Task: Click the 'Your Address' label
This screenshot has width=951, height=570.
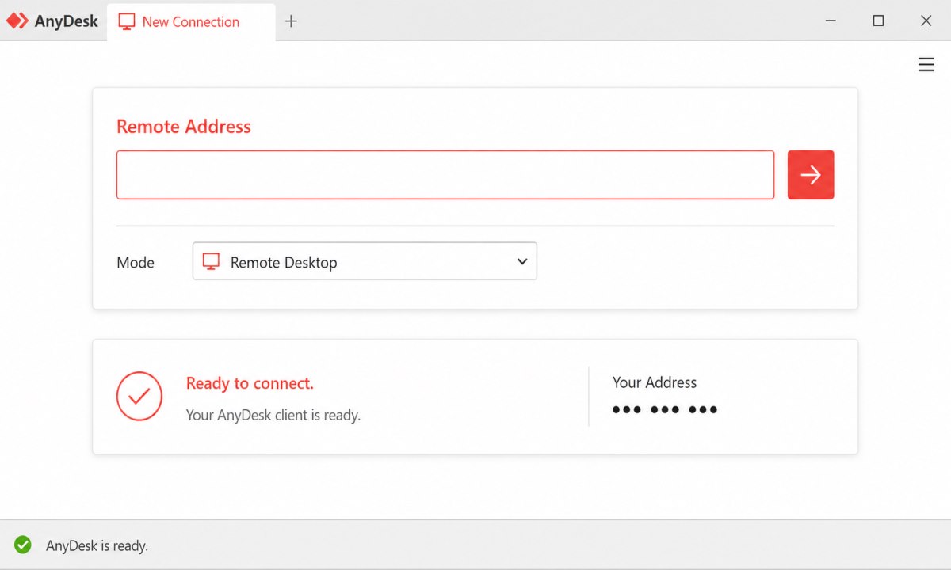Action: coord(655,382)
